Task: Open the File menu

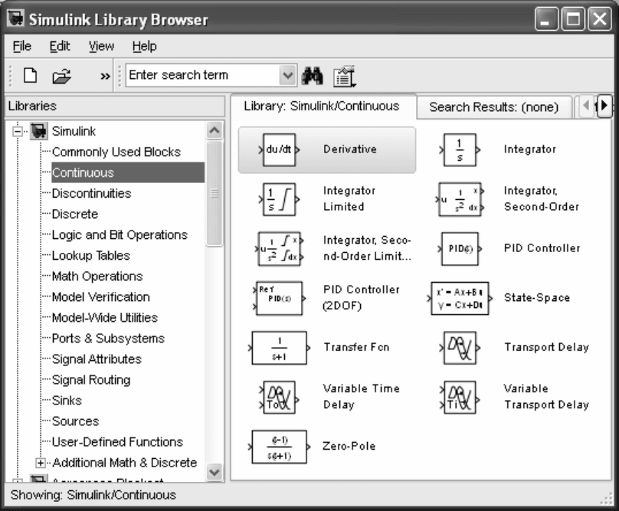Action: click(21, 46)
